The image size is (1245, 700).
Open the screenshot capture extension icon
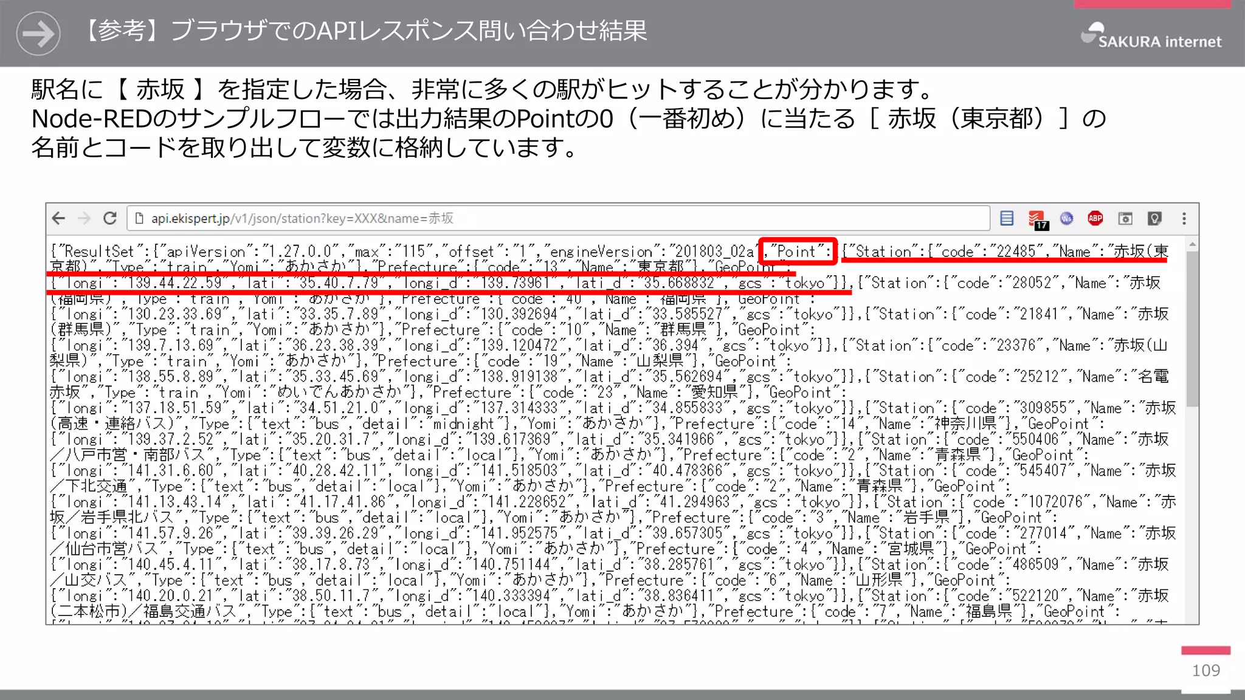tap(1125, 218)
